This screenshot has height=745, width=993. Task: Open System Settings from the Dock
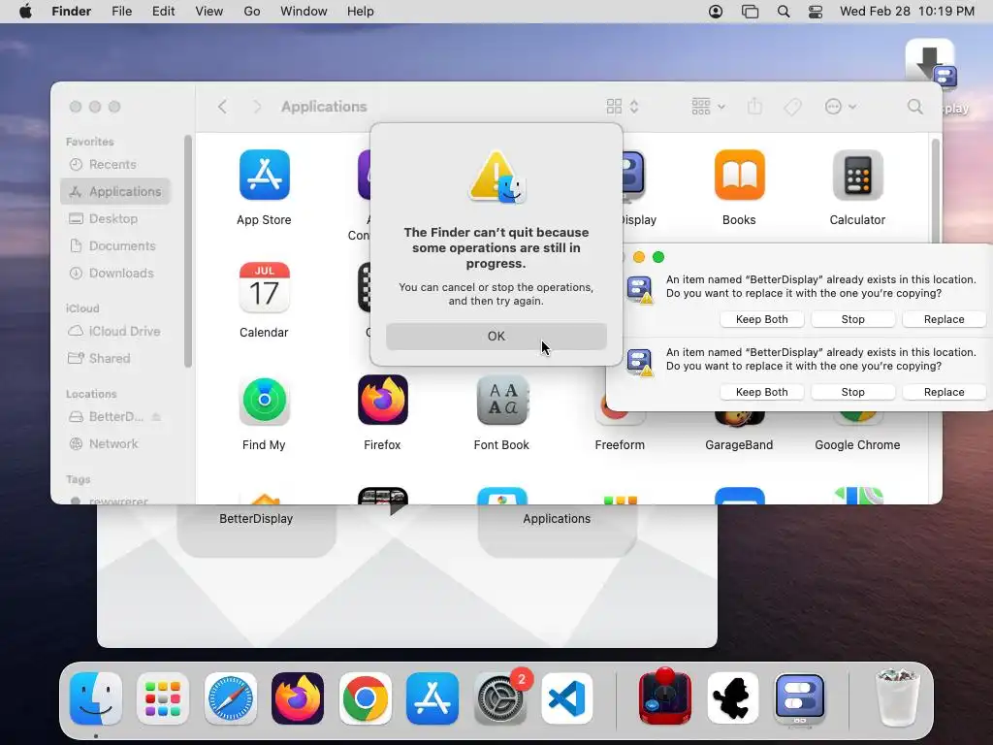coord(500,698)
